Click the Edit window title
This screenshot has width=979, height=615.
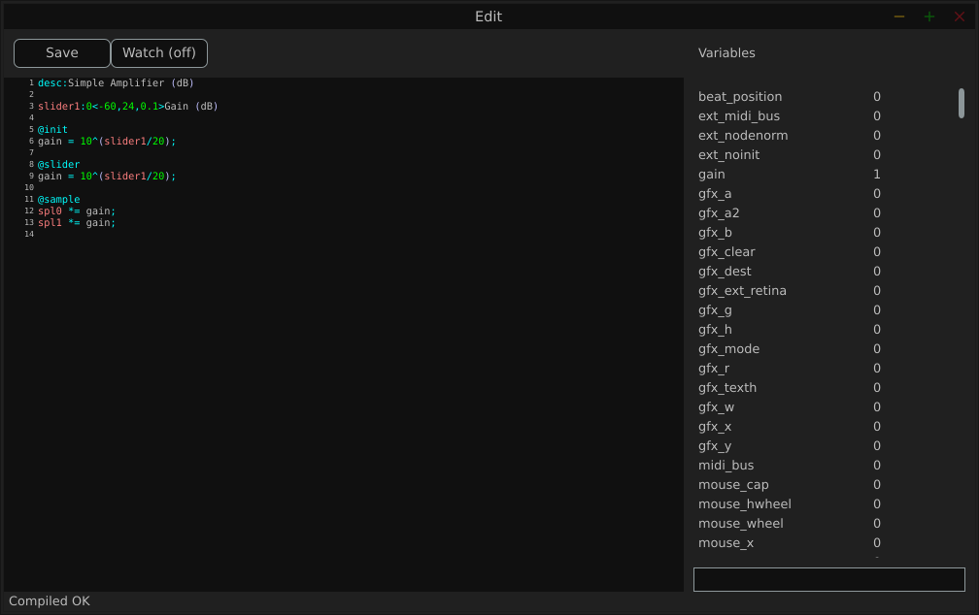(488, 16)
